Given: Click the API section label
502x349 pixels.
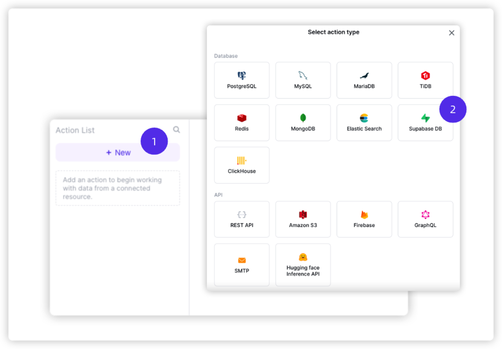Looking at the screenshot, I should point(219,195).
